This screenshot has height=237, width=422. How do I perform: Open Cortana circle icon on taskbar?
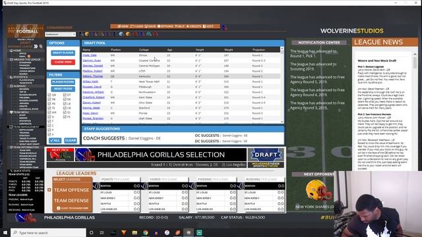pyautogui.click(x=92, y=232)
